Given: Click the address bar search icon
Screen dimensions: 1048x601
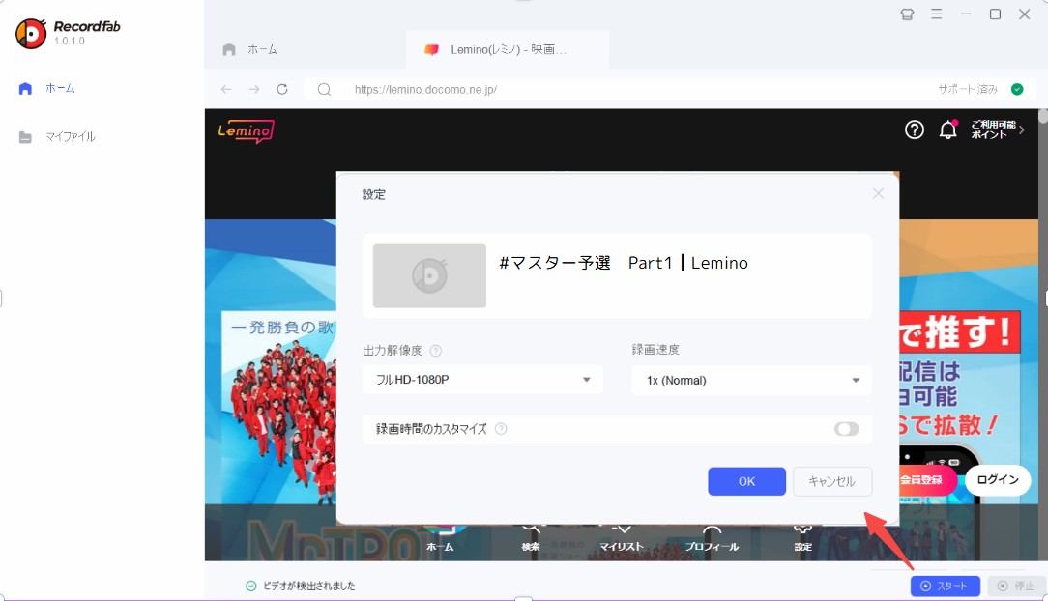Looking at the screenshot, I should [324, 90].
